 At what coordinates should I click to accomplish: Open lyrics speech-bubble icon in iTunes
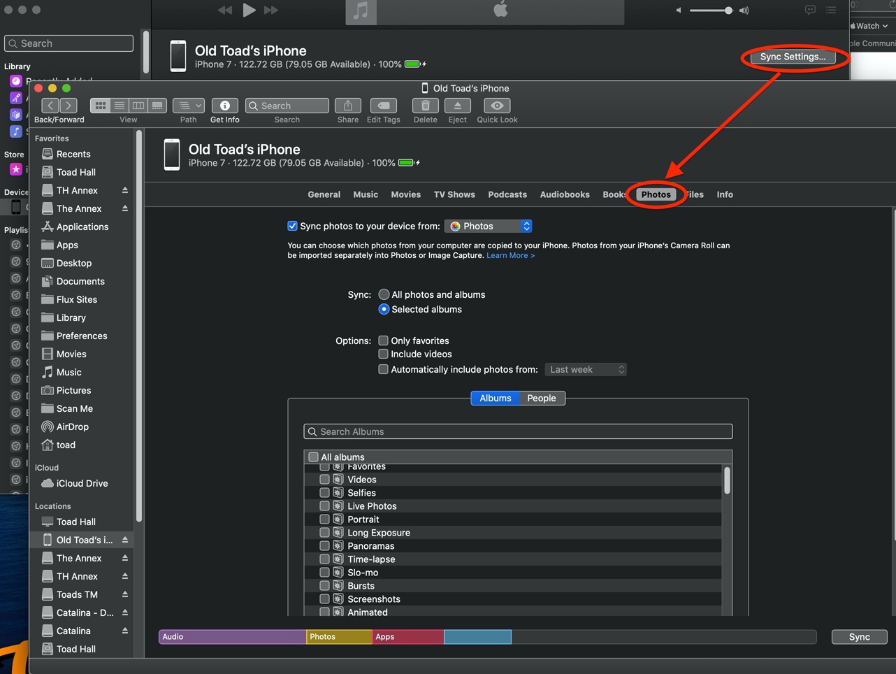pyautogui.click(x=810, y=10)
